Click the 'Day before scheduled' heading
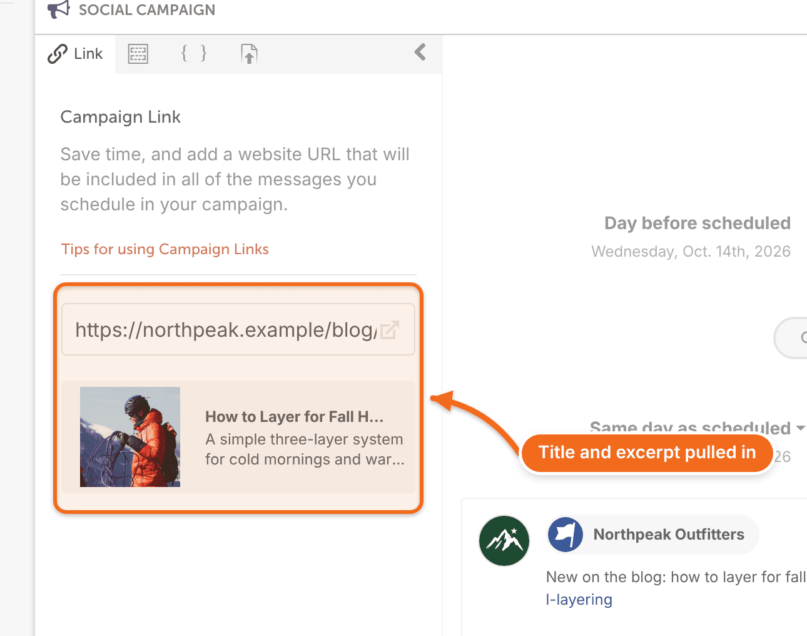807x636 pixels. pyautogui.click(x=698, y=223)
